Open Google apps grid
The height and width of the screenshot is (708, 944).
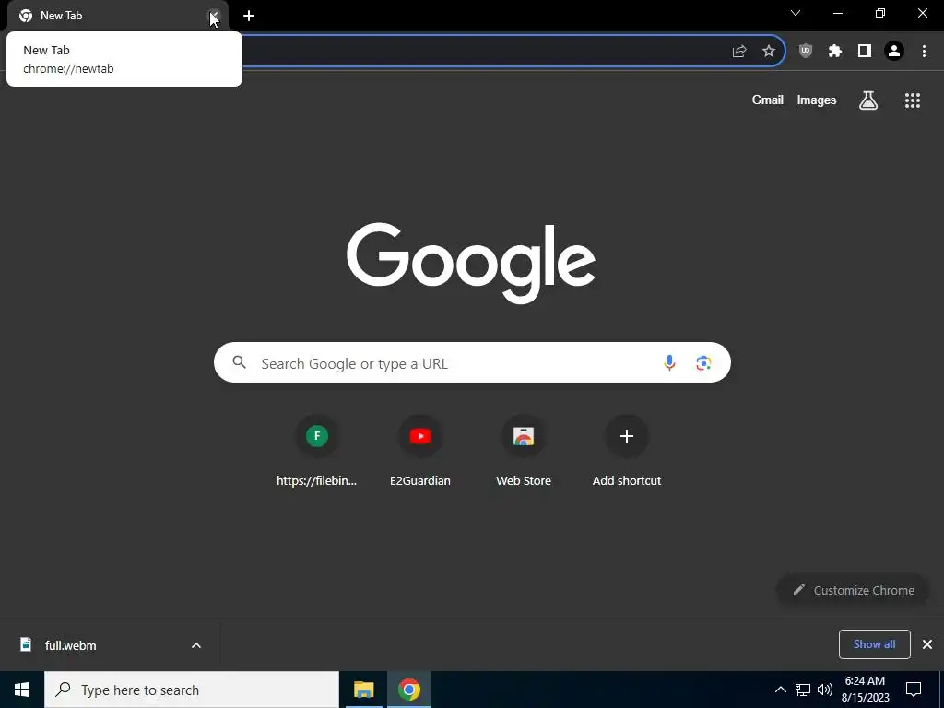pos(913,100)
